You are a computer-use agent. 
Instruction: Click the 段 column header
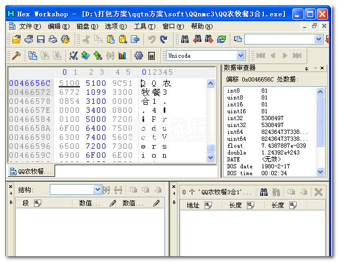tap(44, 203)
